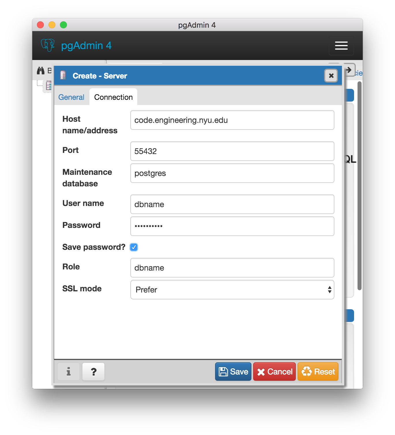Viewport: 395px width, 435px height.
Task: Open the hamburger navigation menu
Action: tap(341, 46)
